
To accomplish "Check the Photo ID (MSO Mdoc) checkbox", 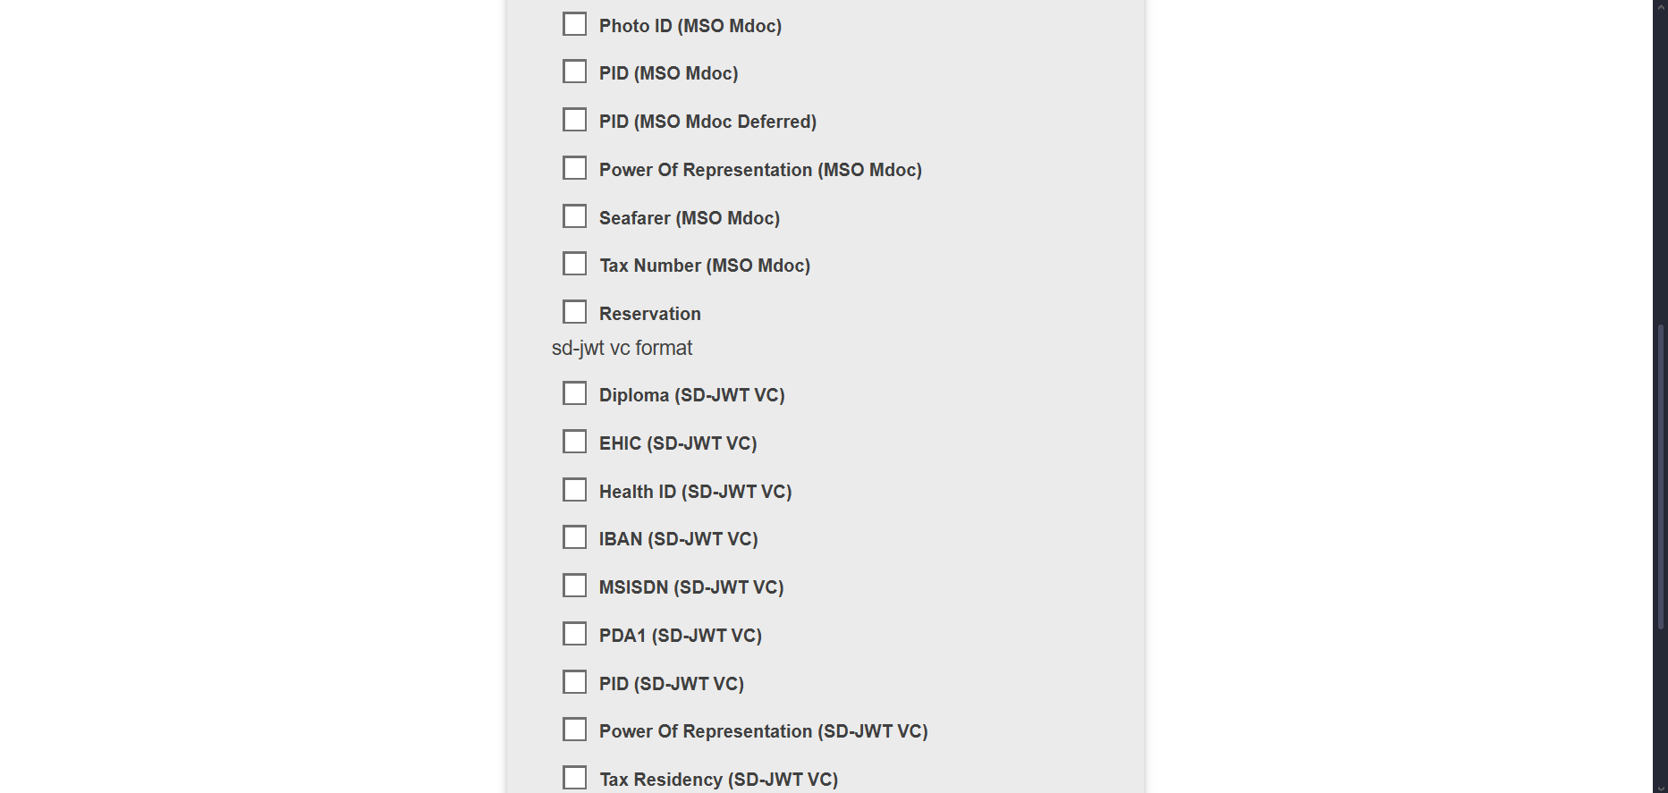I will (574, 24).
